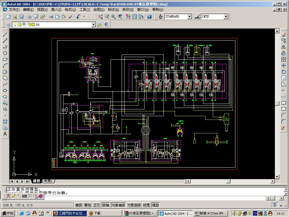Open the 文件(F) menu

(14, 10)
